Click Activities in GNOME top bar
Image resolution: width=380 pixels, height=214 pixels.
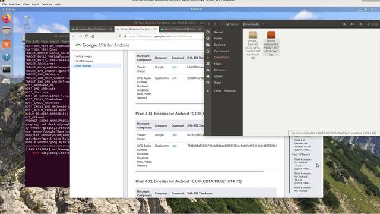(9, 10)
